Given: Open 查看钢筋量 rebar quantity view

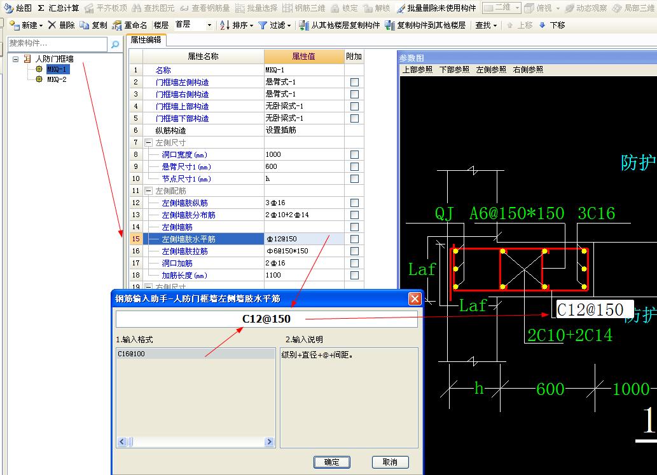Looking at the screenshot, I should point(205,8).
